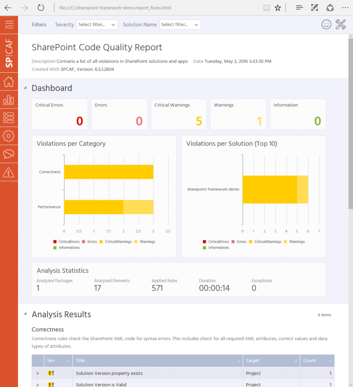
Task: Open the Severity filter dropdown
Action: click(x=97, y=25)
